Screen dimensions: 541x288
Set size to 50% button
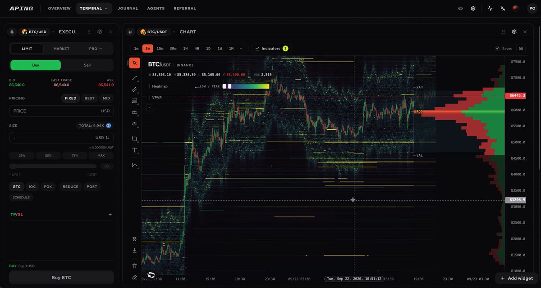[48, 155]
